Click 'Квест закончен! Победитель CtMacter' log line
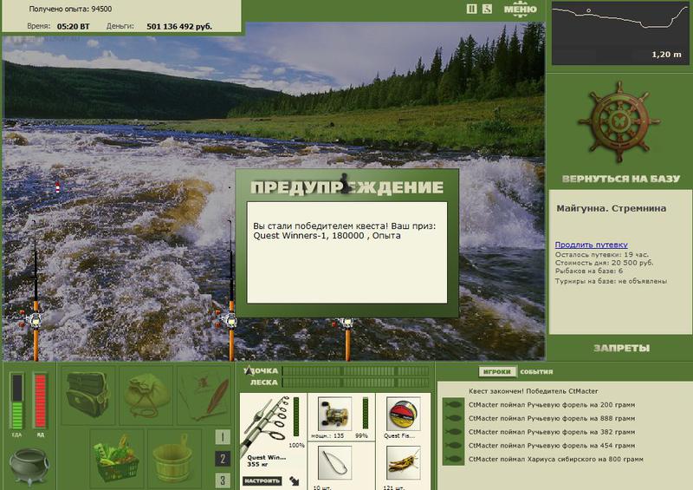The width and height of the screenshot is (693, 490). 533,391
